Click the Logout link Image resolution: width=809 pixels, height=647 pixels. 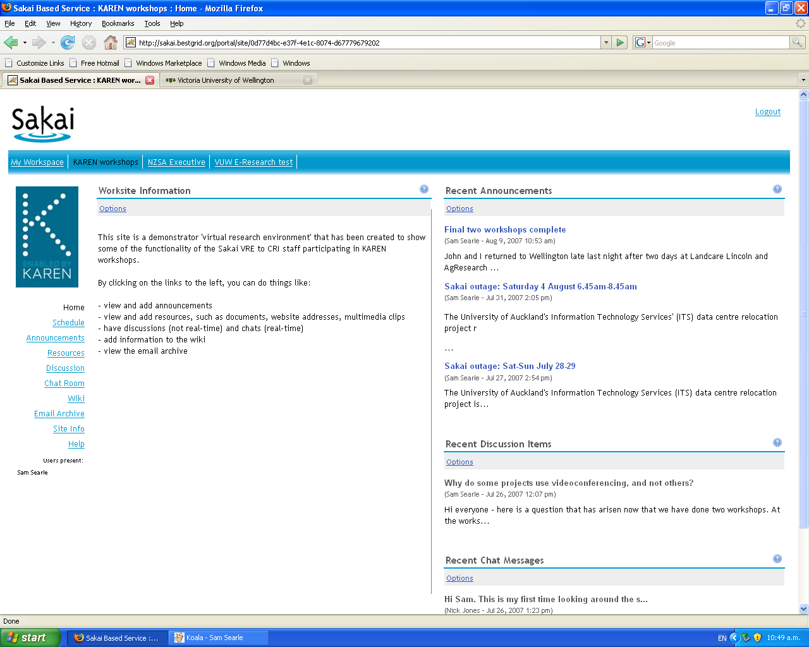767,112
